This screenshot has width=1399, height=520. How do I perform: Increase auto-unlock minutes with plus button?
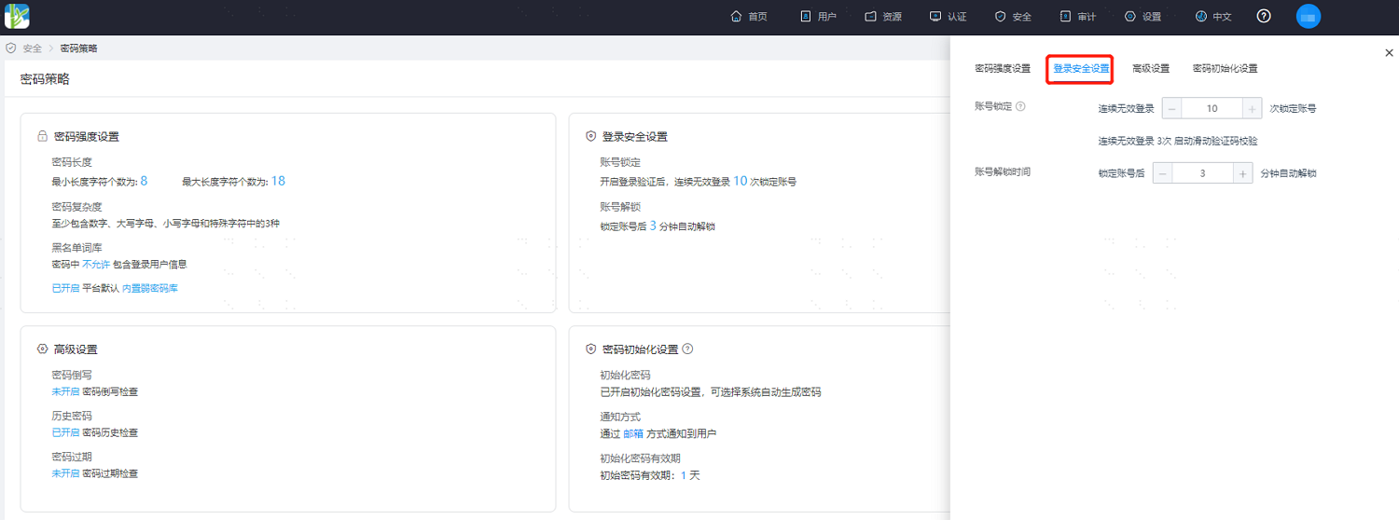pos(1242,173)
